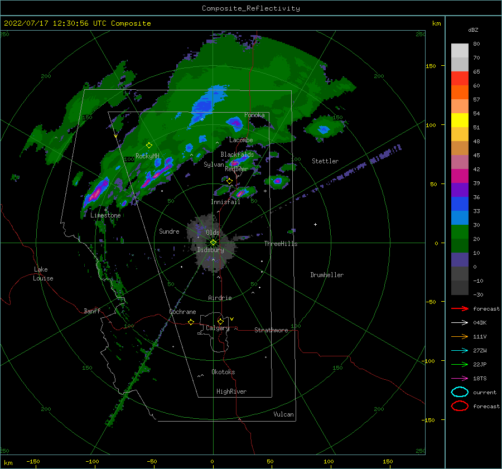The width and height of the screenshot is (502, 469).
Task: Select the 30 dBZ light blue swatch
Action: pyautogui.click(x=460, y=217)
